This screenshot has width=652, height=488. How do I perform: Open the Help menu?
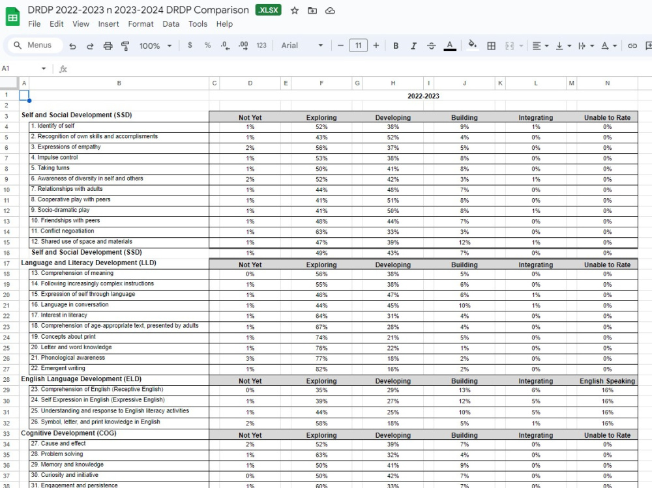pyautogui.click(x=224, y=24)
